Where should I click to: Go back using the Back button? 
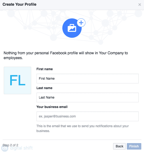pyautogui.click(x=119, y=146)
